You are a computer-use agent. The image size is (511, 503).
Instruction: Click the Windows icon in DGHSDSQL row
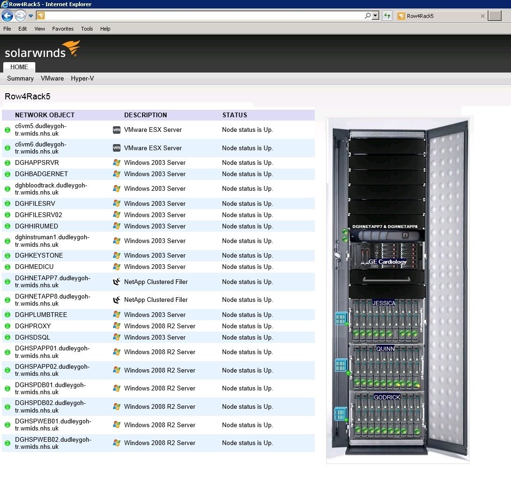pyautogui.click(x=116, y=337)
